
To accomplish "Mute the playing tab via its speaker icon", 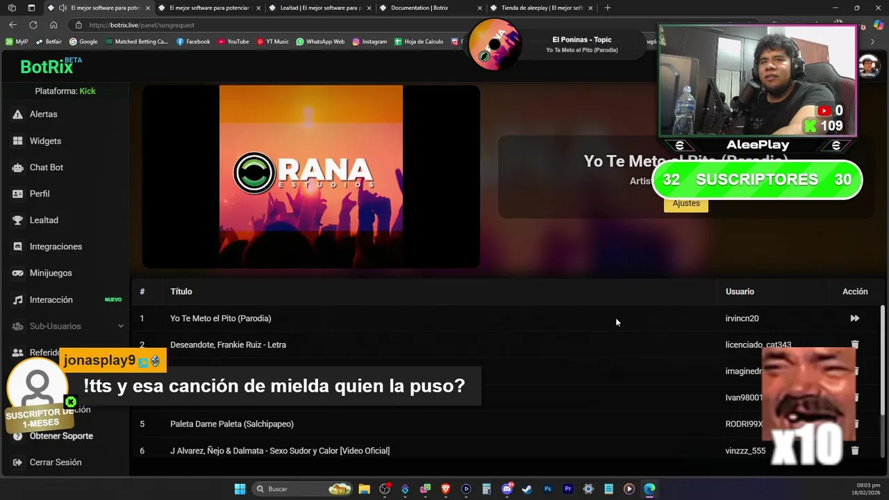I will 63,8.
